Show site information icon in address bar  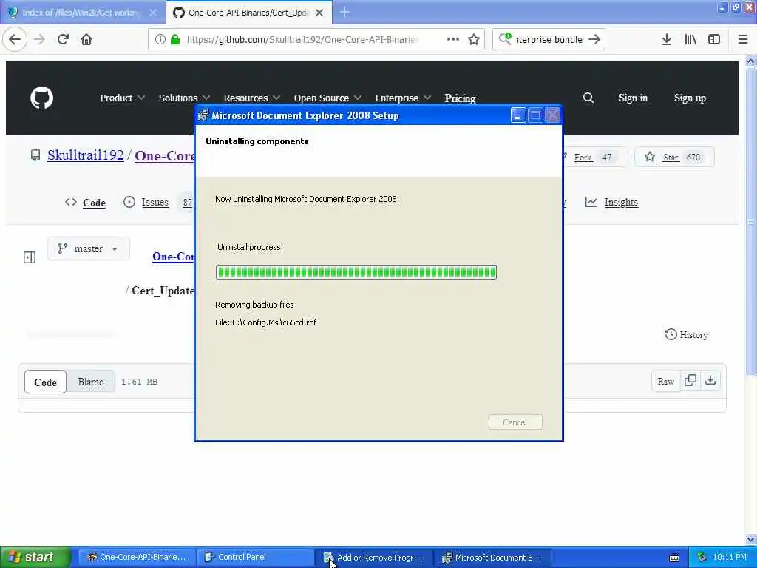pos(160,39)
